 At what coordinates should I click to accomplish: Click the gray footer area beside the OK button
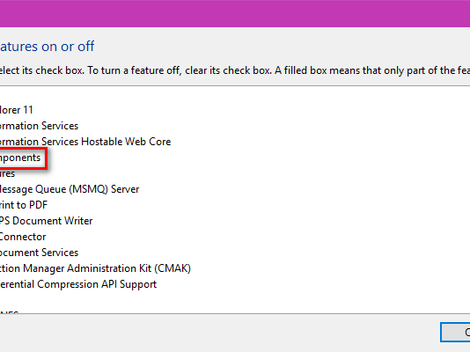219,333
